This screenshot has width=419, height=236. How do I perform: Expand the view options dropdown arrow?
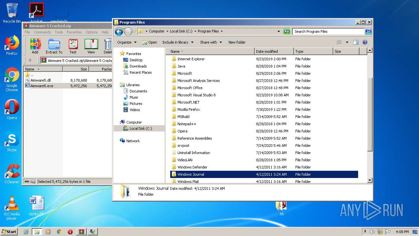click(347, 42)
